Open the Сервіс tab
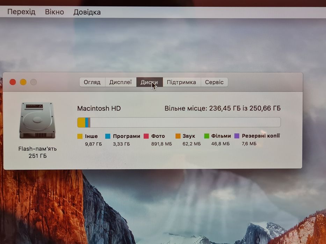Screen dimensions: 326x244 (214, 82)
